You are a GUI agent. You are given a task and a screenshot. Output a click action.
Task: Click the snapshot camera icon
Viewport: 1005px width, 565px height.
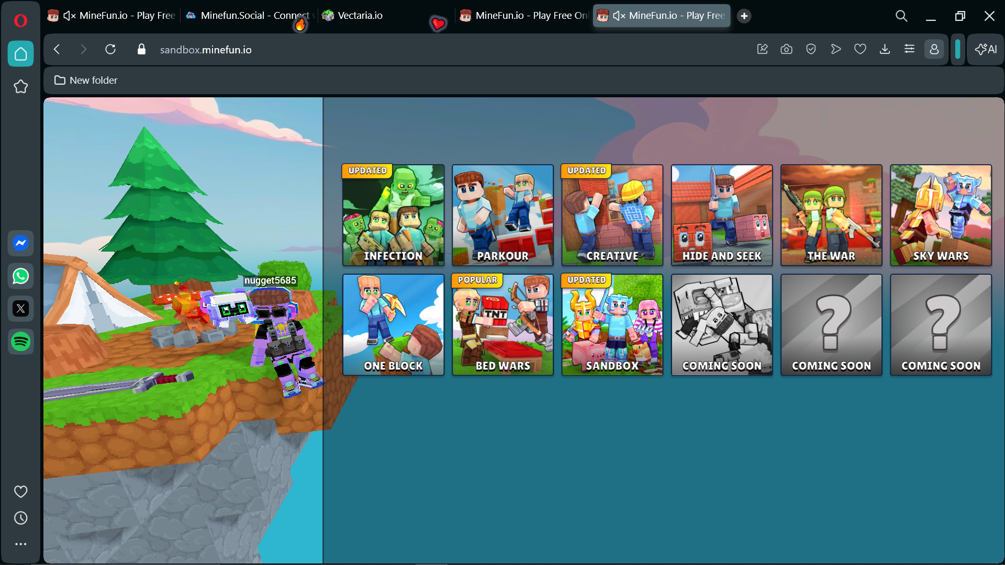point(786,49)
